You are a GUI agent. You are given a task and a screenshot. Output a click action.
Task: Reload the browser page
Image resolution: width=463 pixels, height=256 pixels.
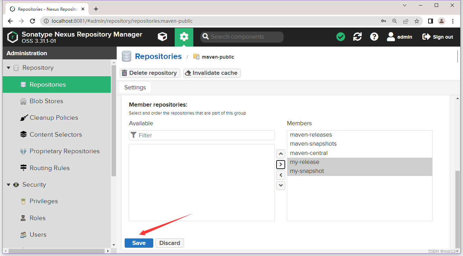tap(32, 21)
